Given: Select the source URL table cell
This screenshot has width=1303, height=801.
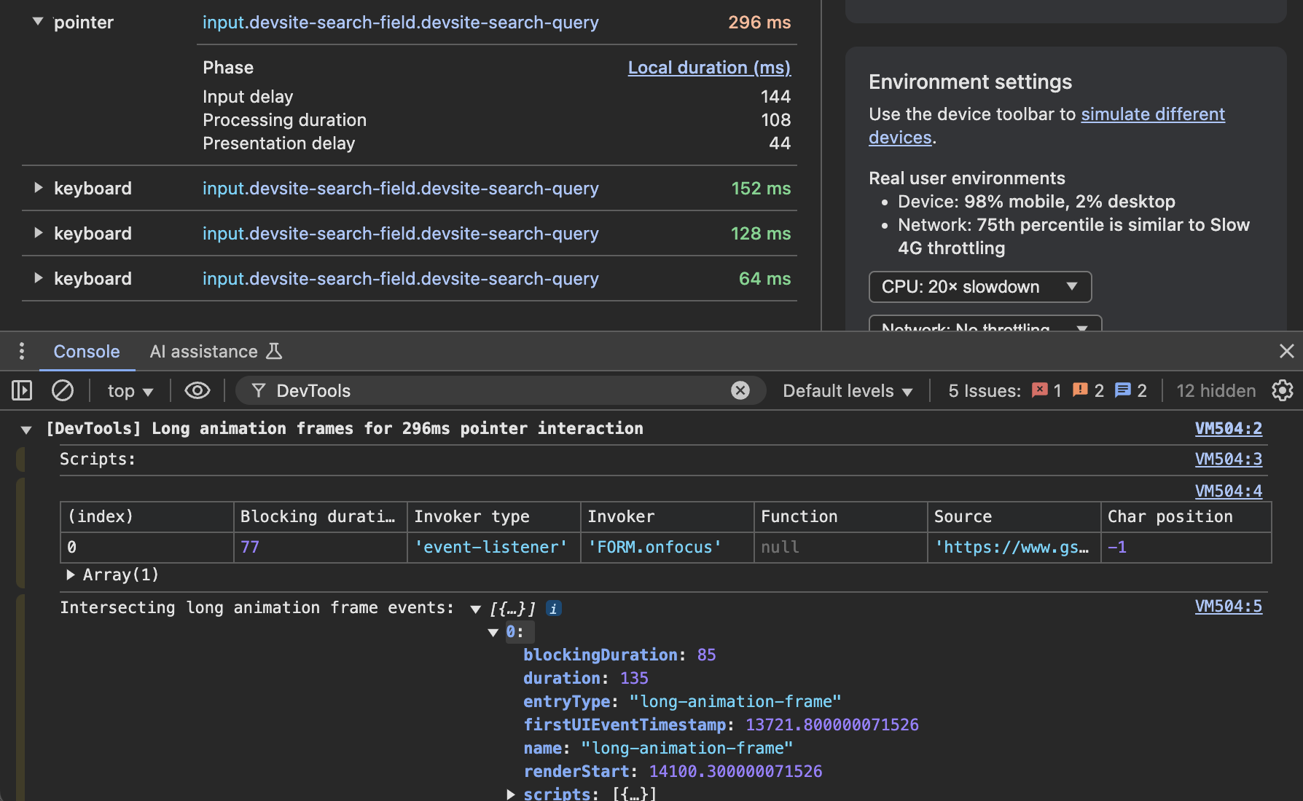Looking at the screenshot, I should (x=1014, y=548).
